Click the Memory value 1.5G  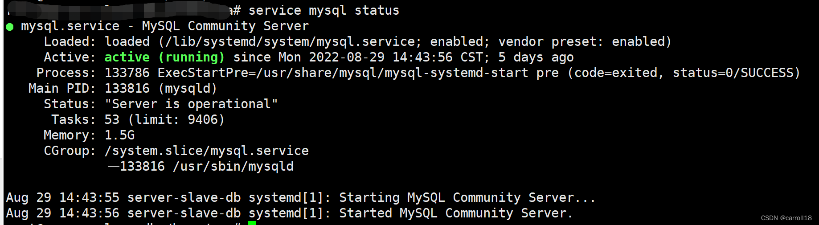119,135
